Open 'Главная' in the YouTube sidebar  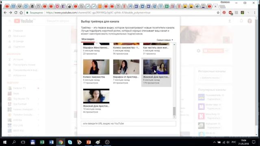[x=18, y=31]
